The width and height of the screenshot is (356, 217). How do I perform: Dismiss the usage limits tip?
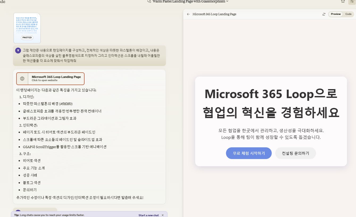tap(163, 215)
